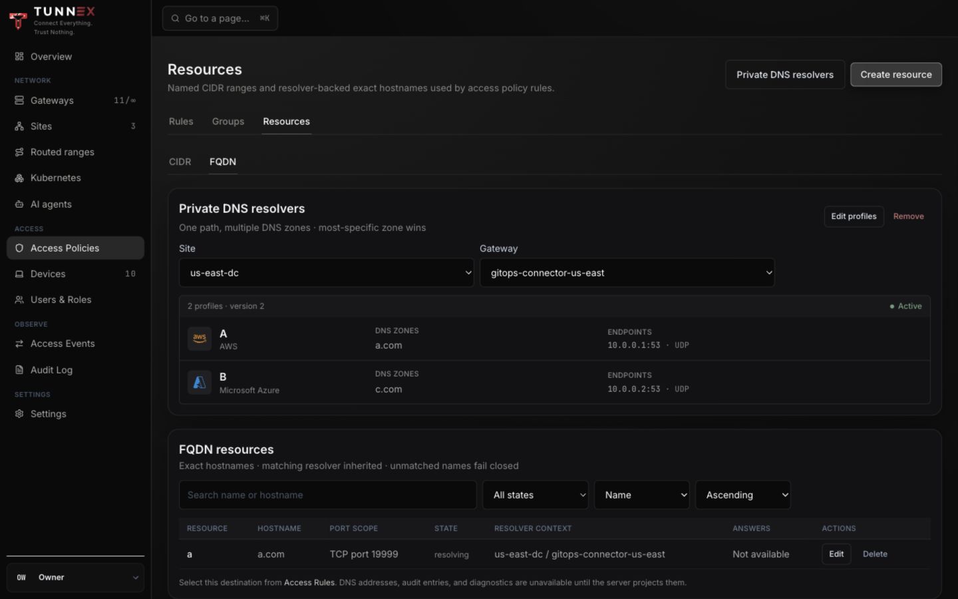This screenshot has width=958, height=599.
Task: Follow the Access Rules link
Action: coord(309,582)
